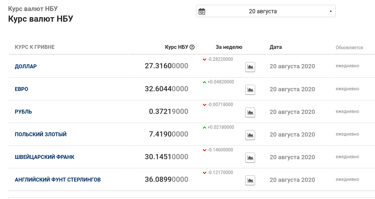Click ежедневно in the Польский злотый row
This screenshot has width=375, height=199.
[347, 134]
